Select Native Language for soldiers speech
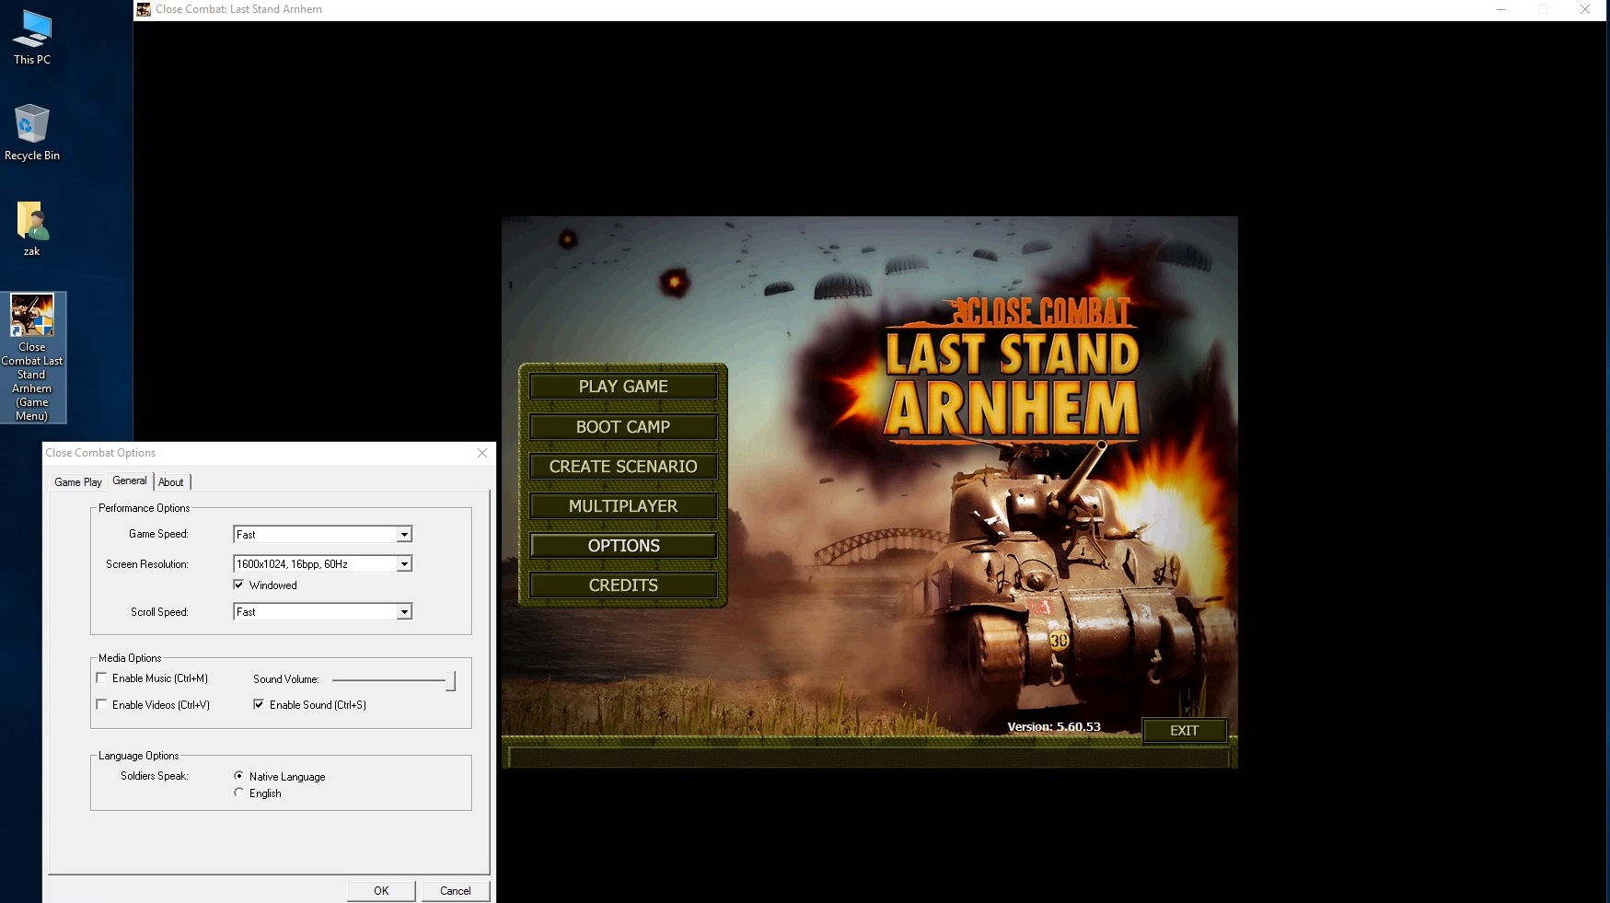Screen dimensions: 1610x903 pyautogui.click(x=239, y=776)
